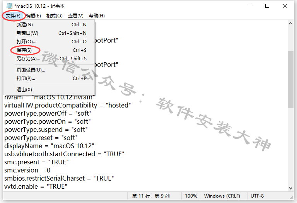297x203 pixels.
Task: Open the 文件(F) menu
Action: point(13,16)
